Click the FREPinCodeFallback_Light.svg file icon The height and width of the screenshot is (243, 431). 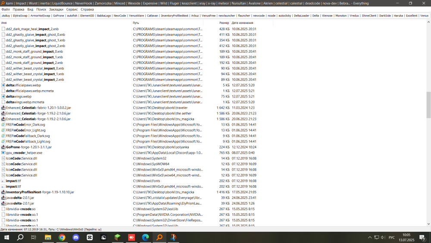3,142
